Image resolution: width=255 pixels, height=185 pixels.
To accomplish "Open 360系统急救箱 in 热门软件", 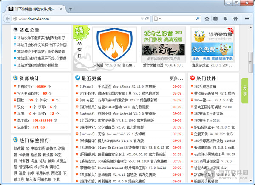I will point(205,87).
